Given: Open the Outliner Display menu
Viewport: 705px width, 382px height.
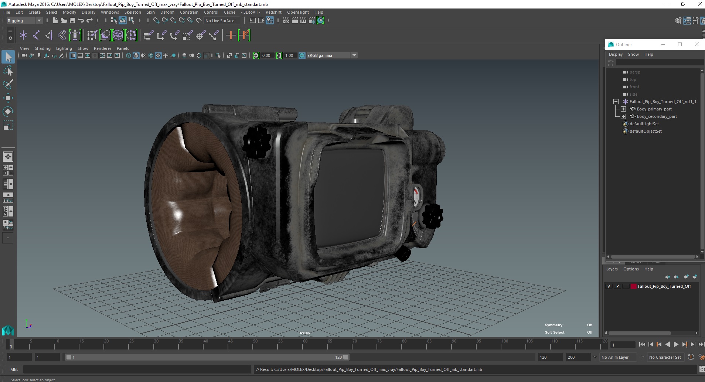Looking at the screenshot, I should point(616,54).
